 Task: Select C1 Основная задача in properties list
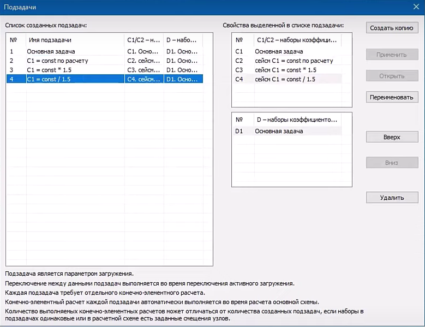coord(279,51)
